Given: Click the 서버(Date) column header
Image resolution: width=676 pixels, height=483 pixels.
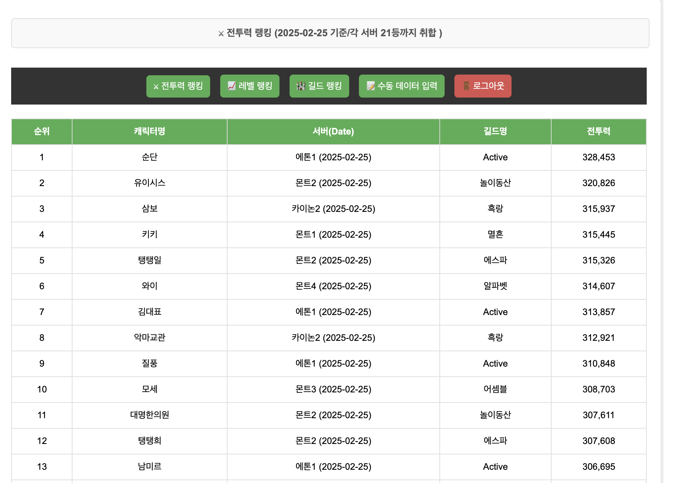Looking at the screenshot, I should pos(333,131).
